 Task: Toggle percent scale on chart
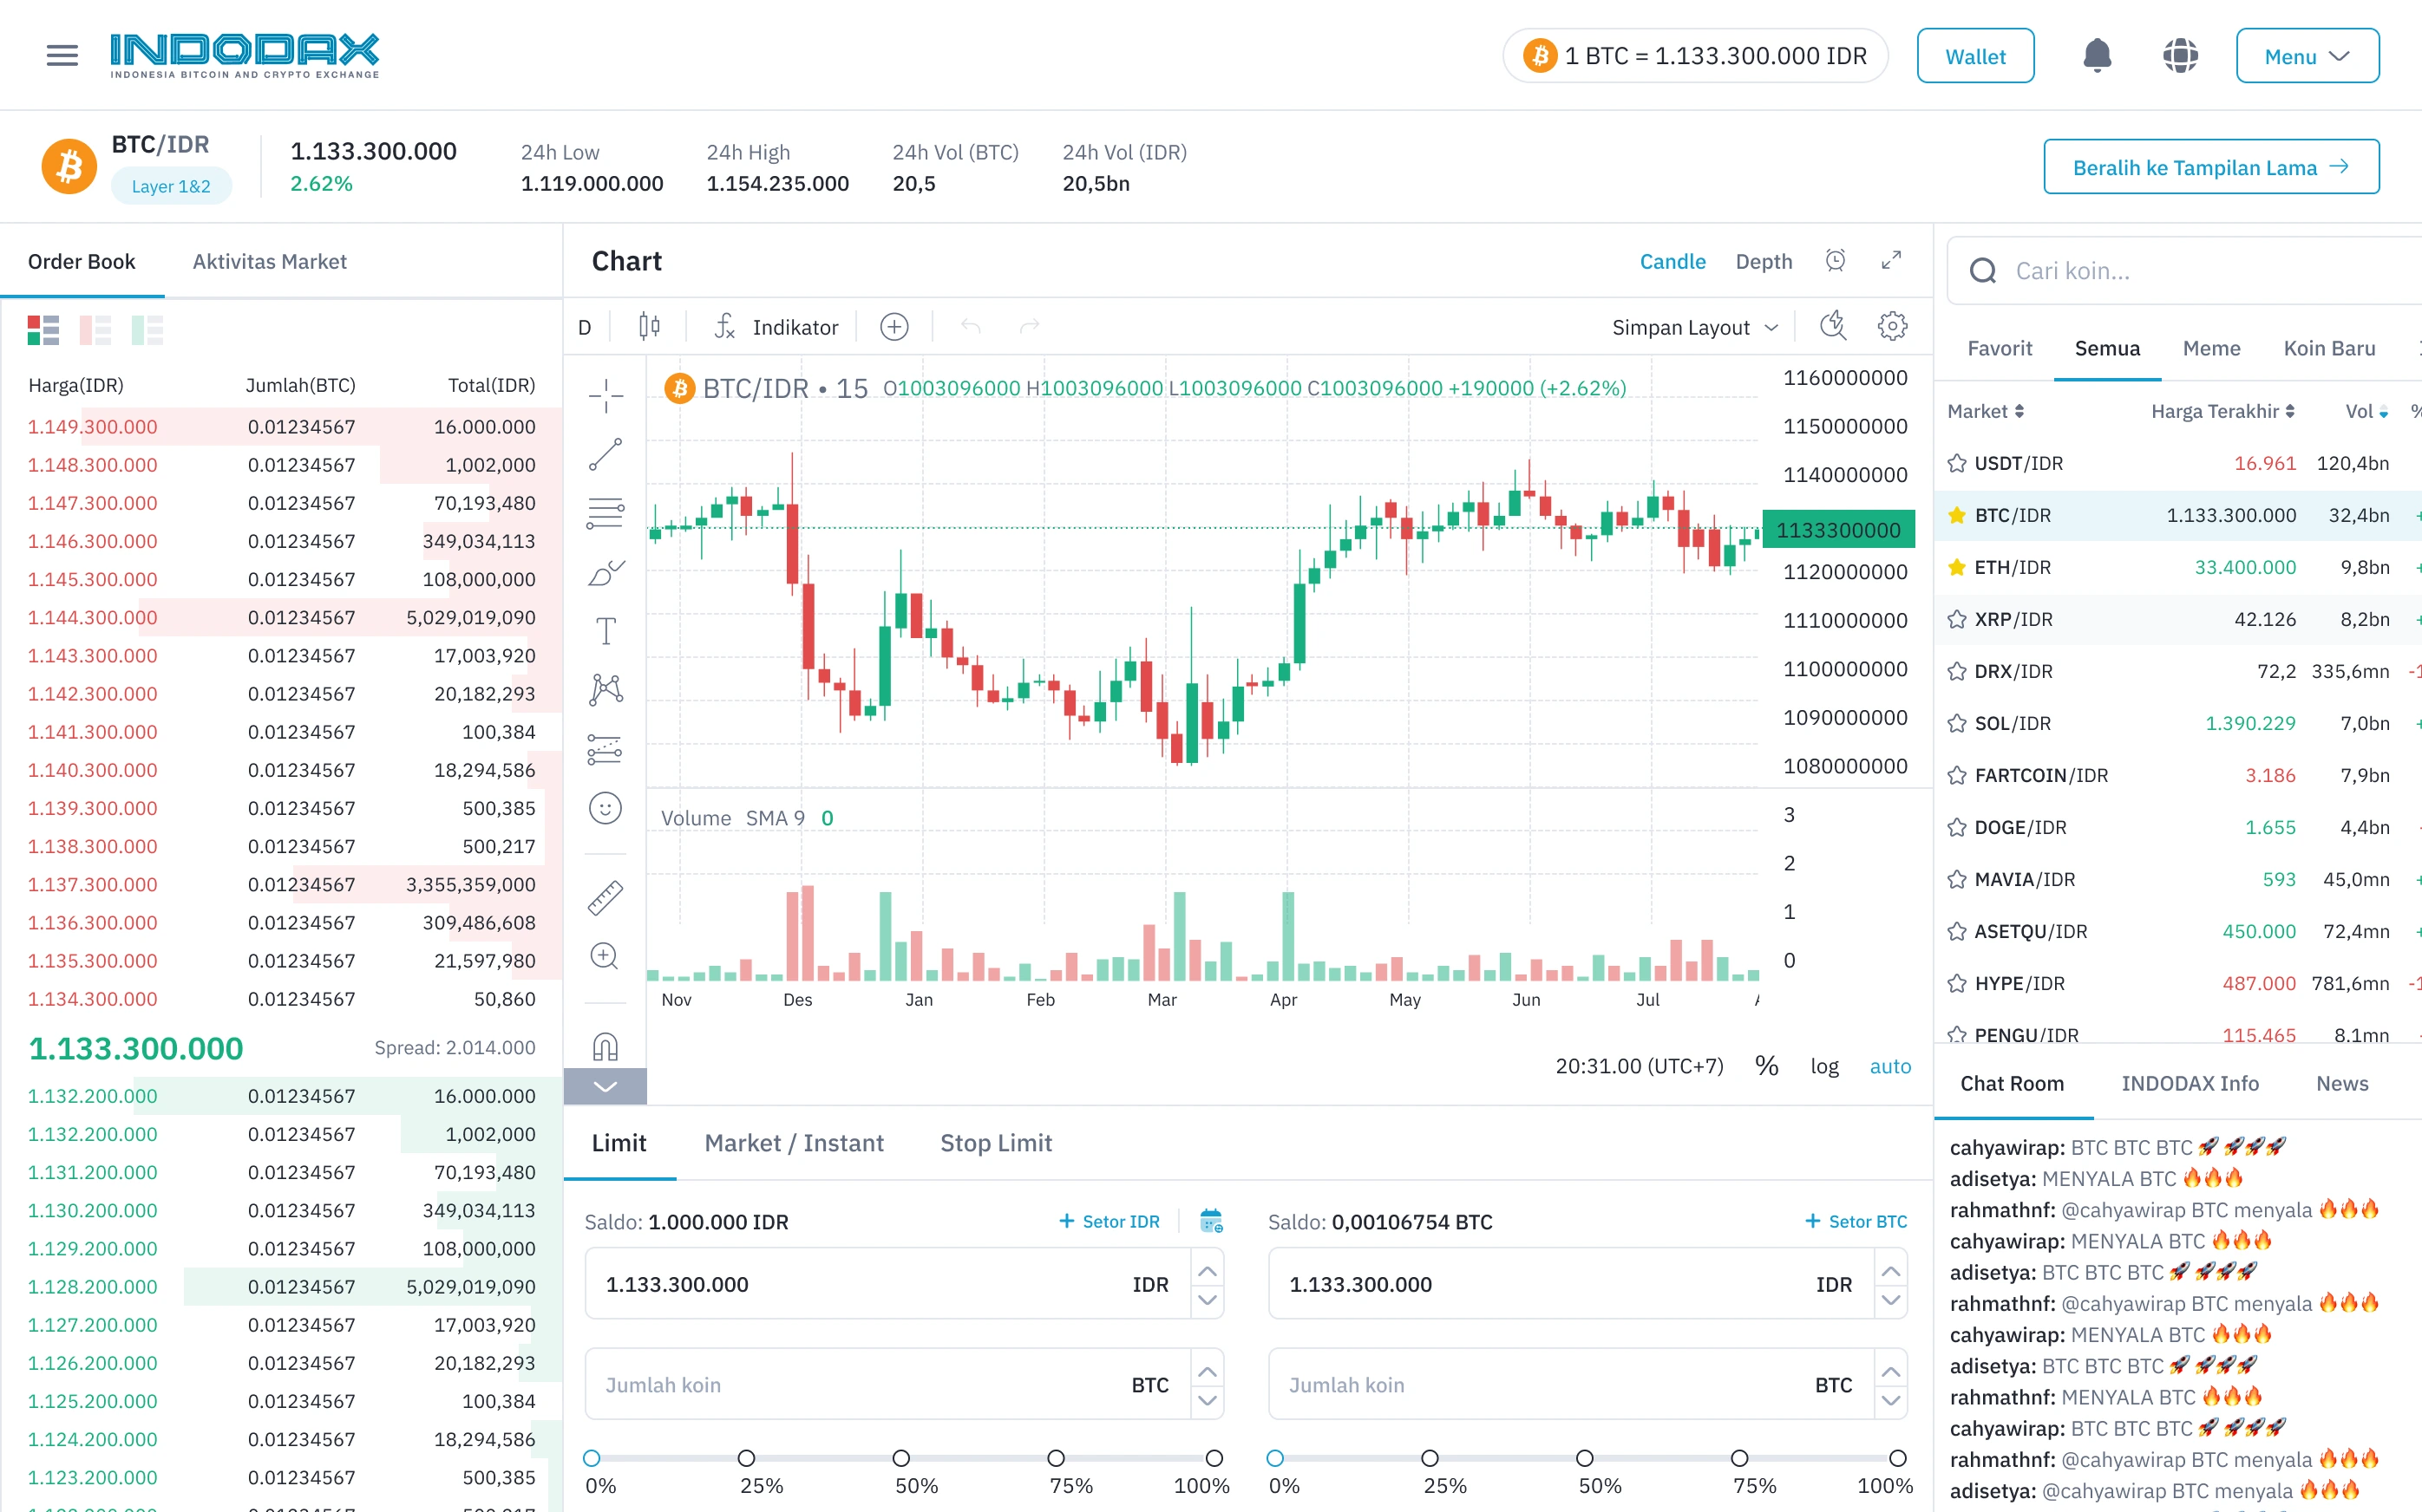pos(1767,1066)
